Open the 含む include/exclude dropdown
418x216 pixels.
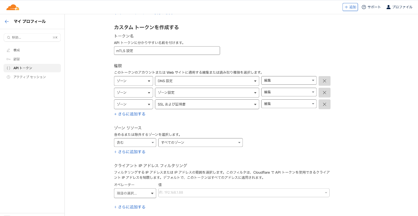click(135, 143)
